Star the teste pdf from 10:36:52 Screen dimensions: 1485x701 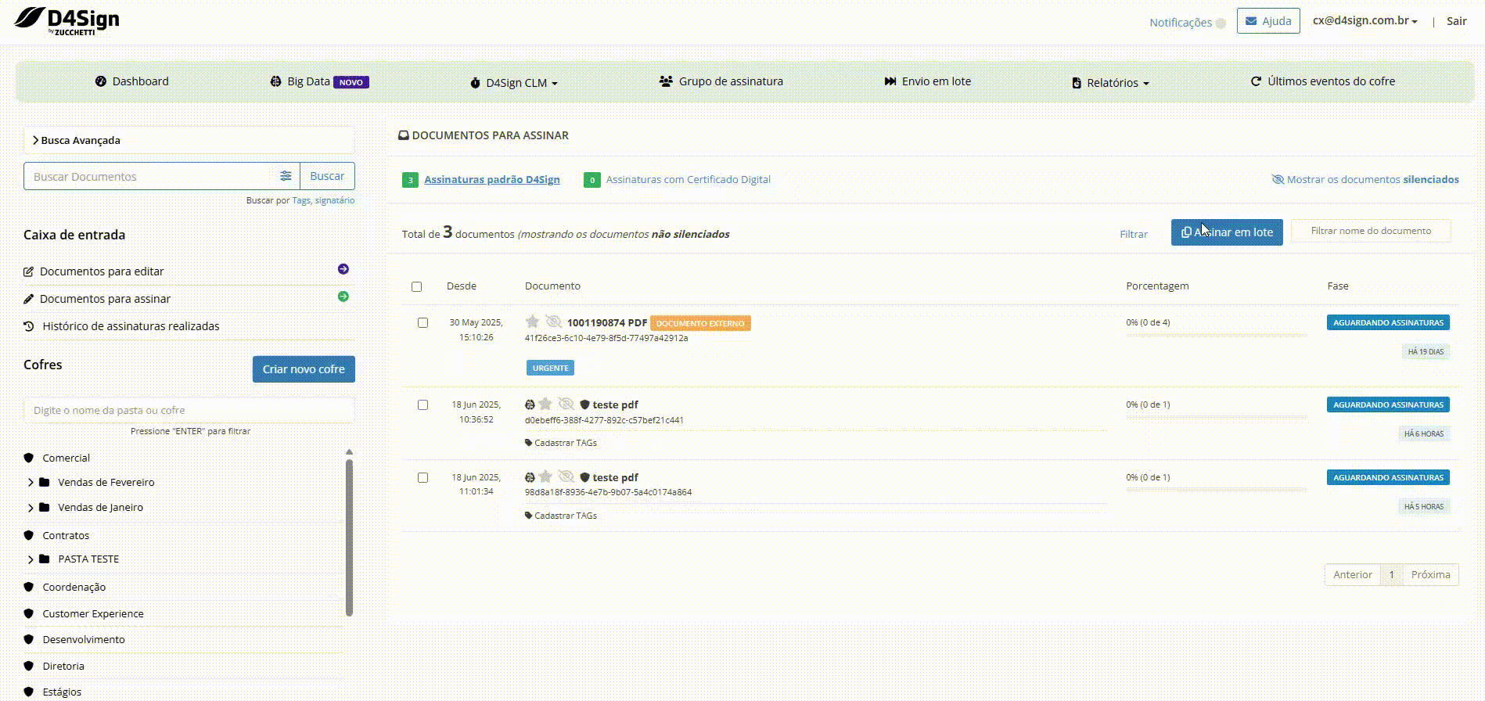click(x=545, y=404)
